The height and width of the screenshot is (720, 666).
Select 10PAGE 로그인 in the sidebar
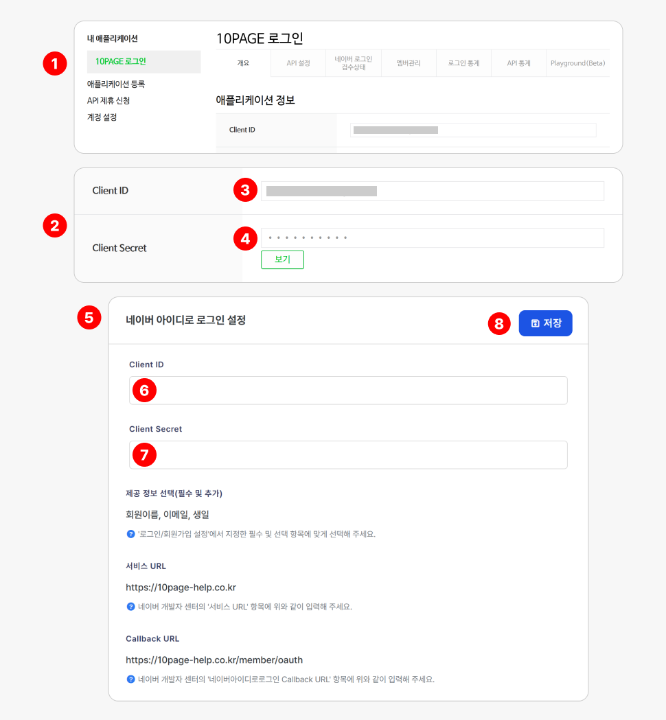click(121, 61)
